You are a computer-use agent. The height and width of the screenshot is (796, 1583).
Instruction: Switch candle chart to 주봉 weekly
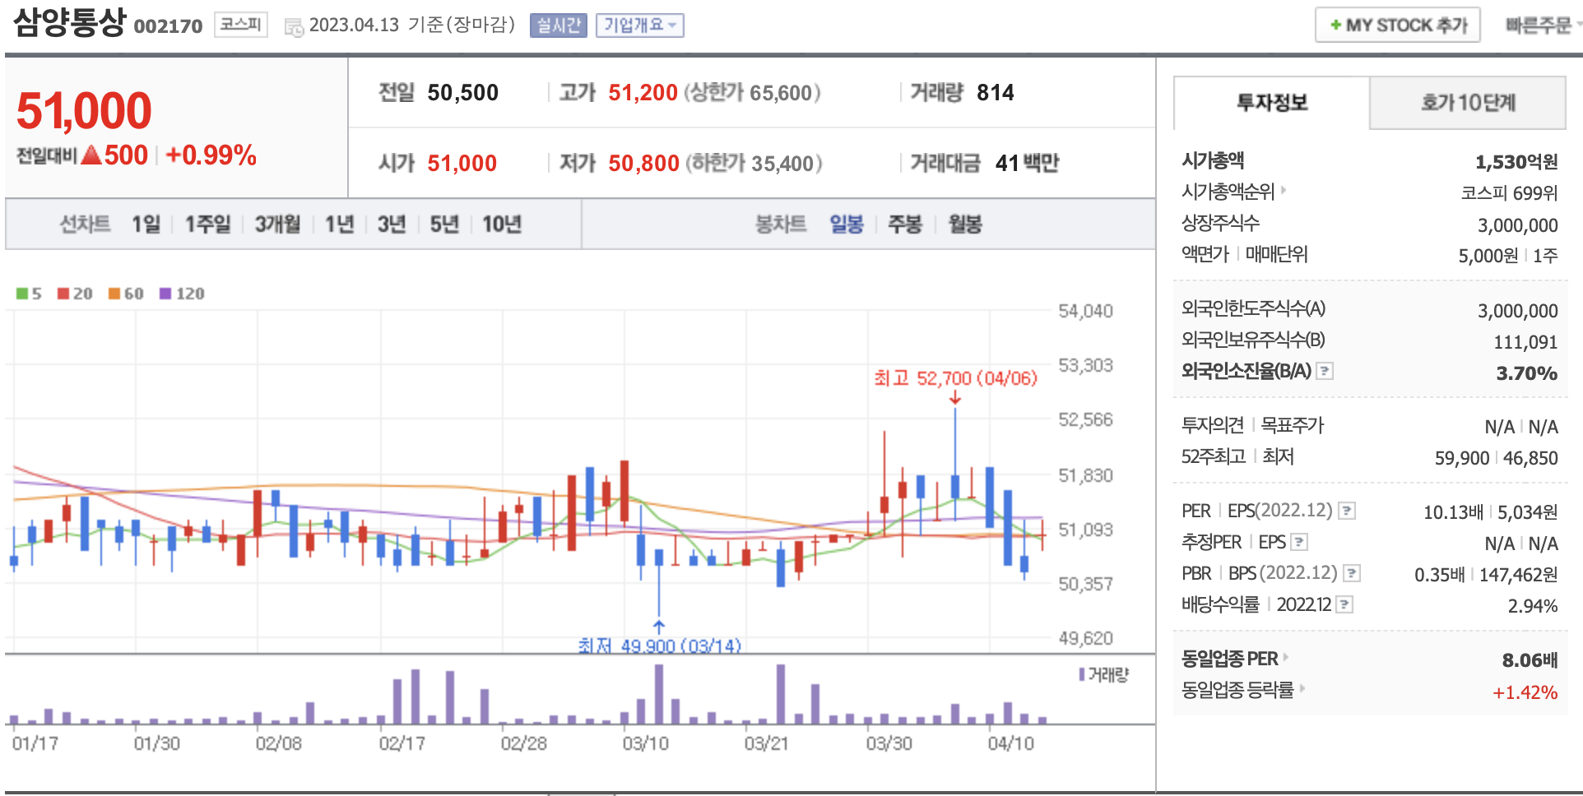[904, 224]
